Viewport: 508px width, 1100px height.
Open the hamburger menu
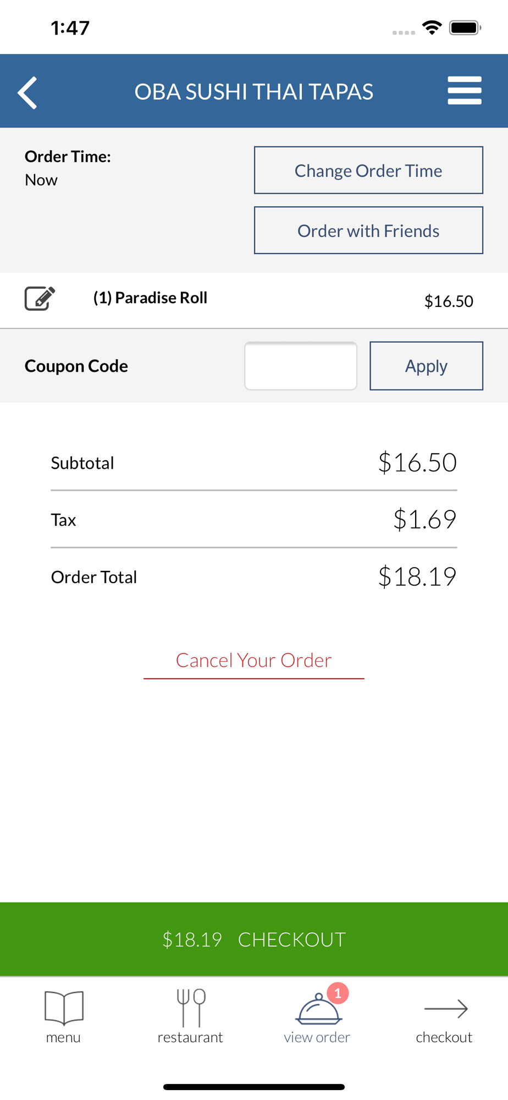click(x=465, y=91)
